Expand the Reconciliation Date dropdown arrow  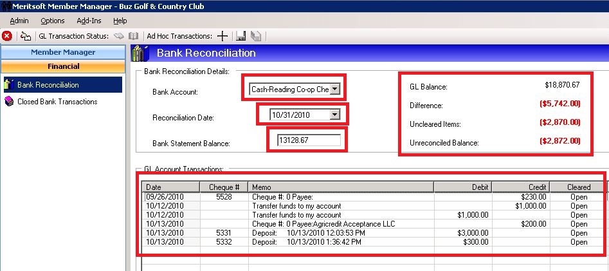coord(335,115)
